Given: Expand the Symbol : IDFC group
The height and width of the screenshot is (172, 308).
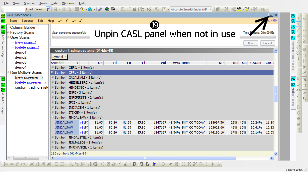Looking at the screenshot, I should pyautogui.click(x=52, y=92).
